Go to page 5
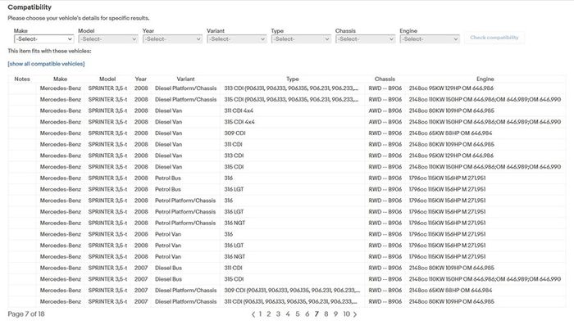The height and width of the screenshot is (325, 574). (x=297, y=314)
